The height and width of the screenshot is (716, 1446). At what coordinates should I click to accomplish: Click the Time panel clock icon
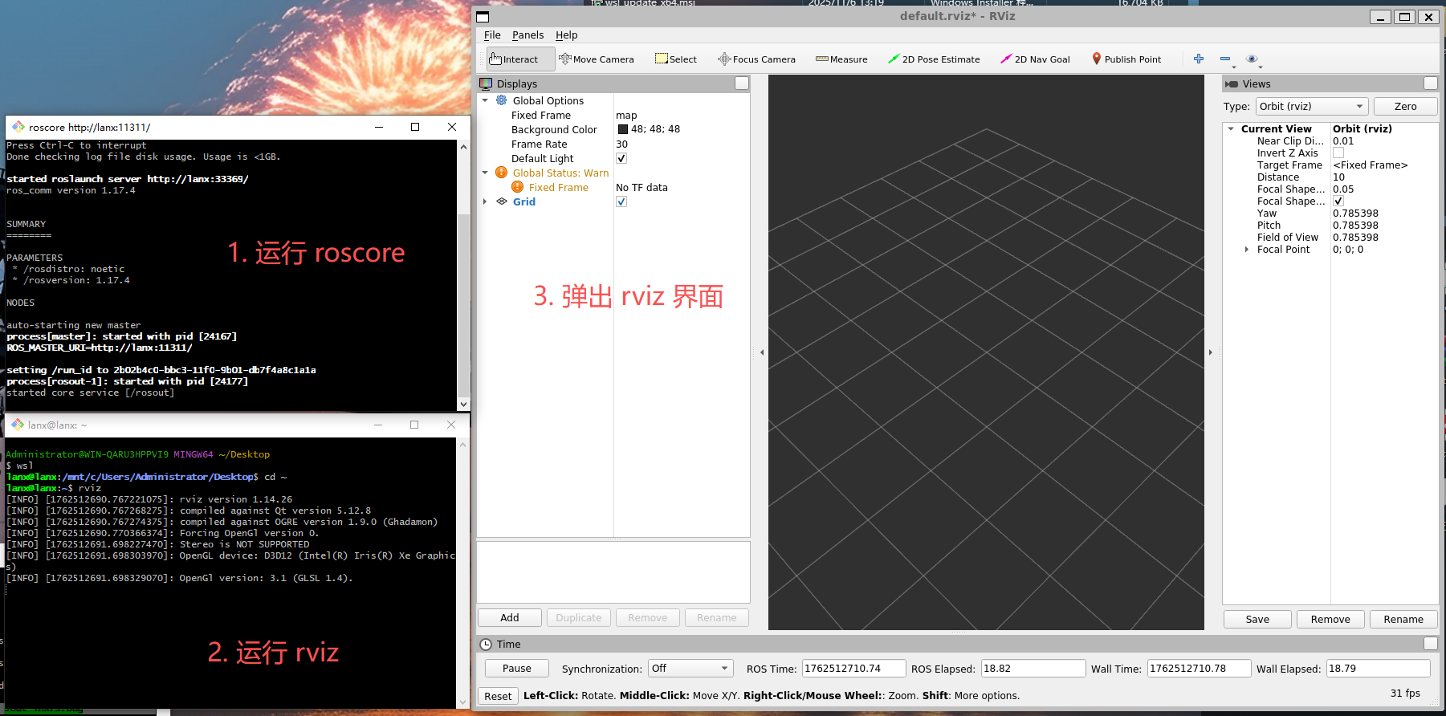point(486,644)
